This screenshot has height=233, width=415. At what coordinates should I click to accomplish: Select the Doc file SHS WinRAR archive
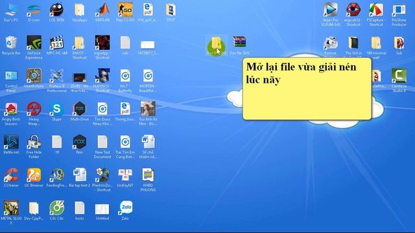tap(239, 45)
